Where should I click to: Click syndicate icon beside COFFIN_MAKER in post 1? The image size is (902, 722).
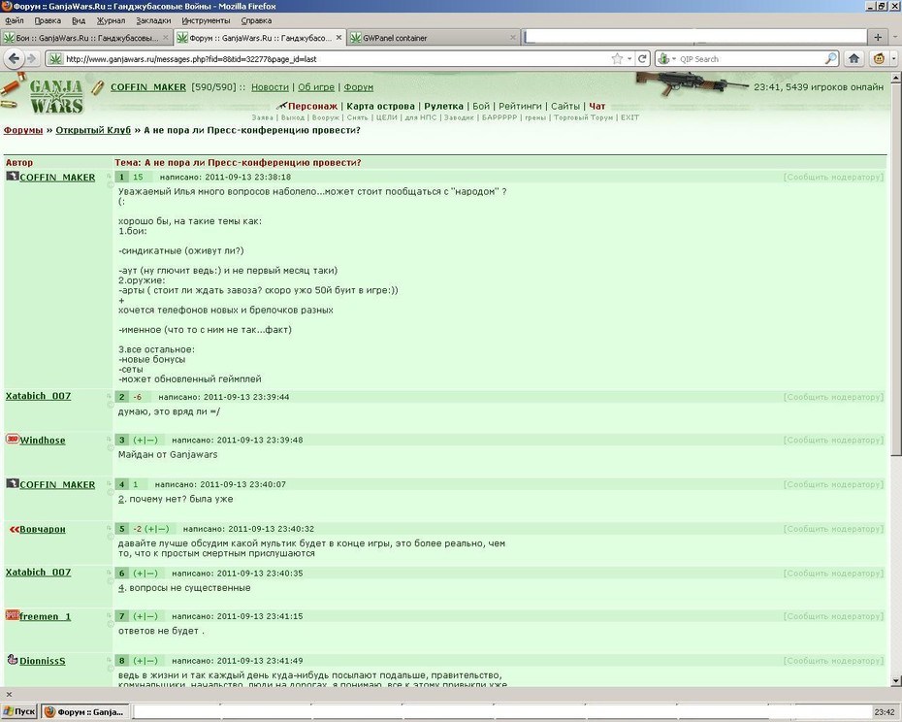tap(12, 177)
